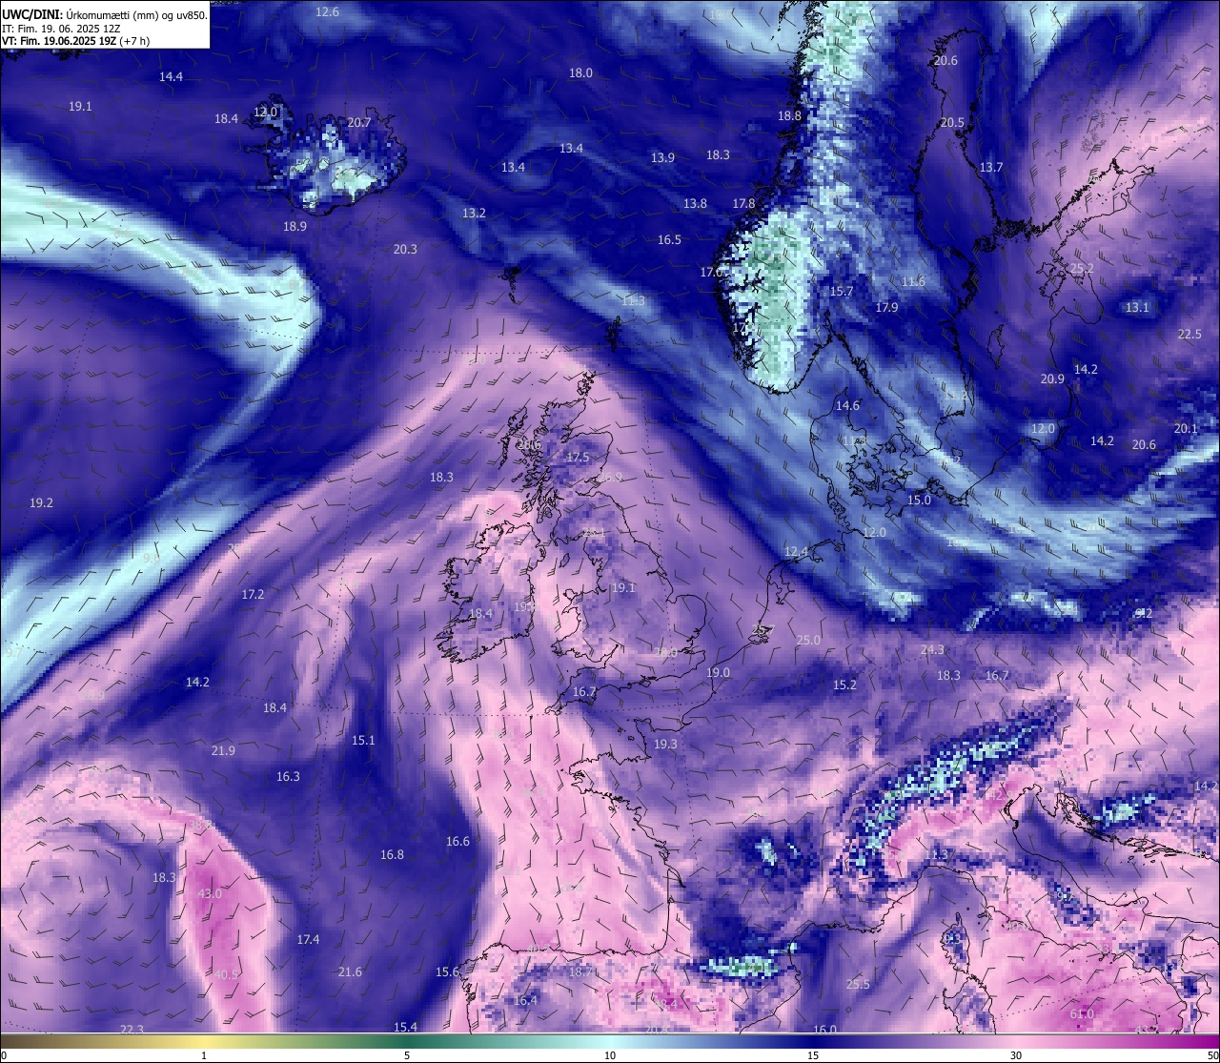Screen dimensions: 1220x1063
Task: Click the 20.5 value label
Action: tap(952, 122)
